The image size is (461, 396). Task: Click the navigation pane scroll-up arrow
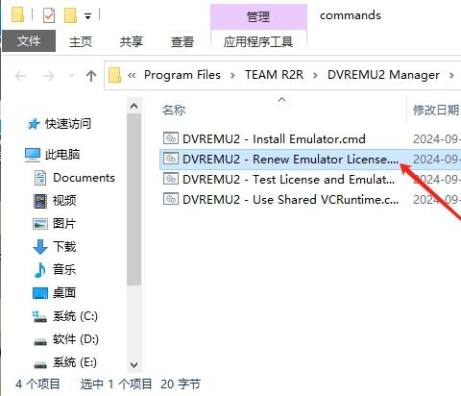tap(134, 106)
